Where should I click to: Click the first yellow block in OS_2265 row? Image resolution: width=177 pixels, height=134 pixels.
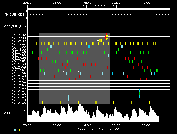42,103
